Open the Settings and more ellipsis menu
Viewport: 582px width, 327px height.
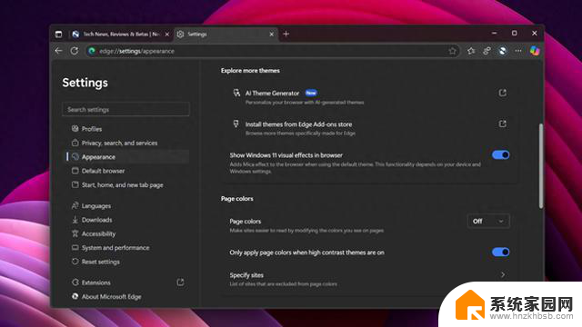pyautogui.click(x=518, y=51)
